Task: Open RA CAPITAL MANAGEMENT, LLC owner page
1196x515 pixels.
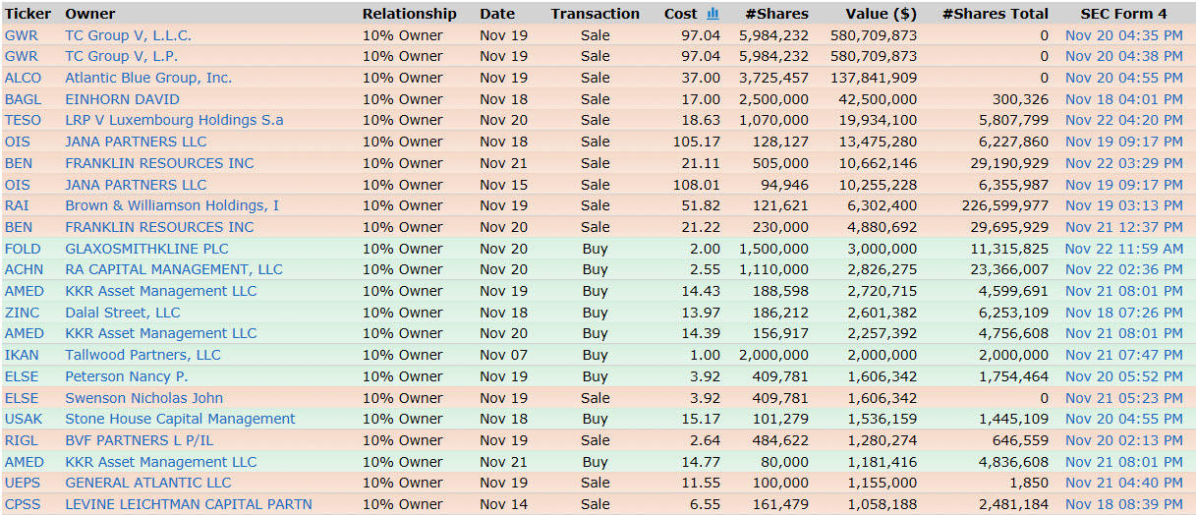Action: pos(173,269)
